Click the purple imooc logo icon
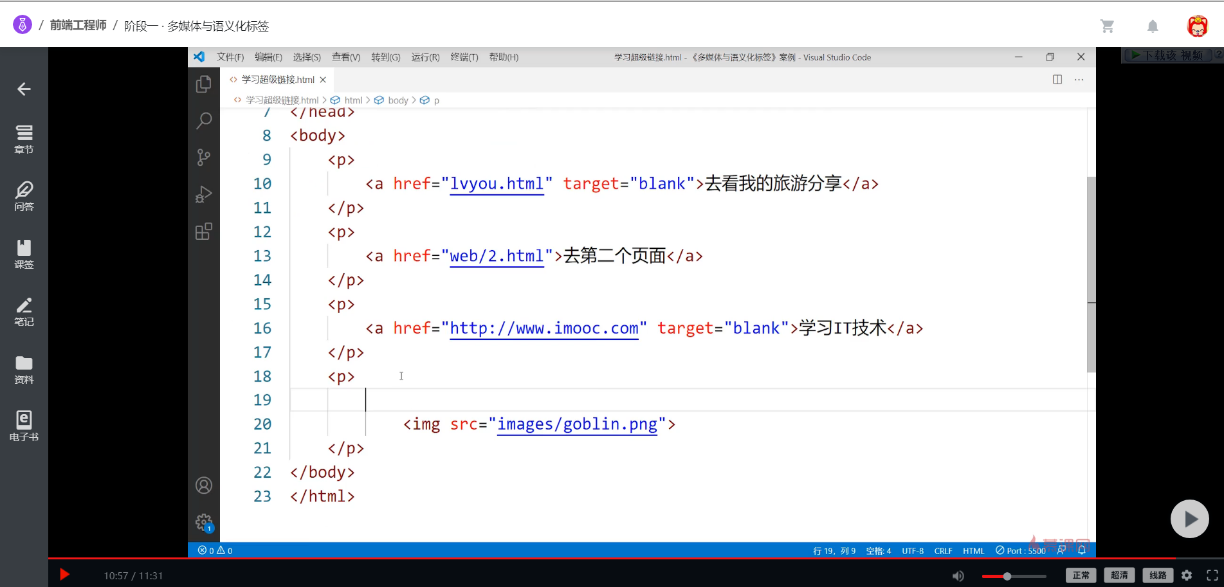Viewport: 1224px width, 587px height. tap(23, 25)
